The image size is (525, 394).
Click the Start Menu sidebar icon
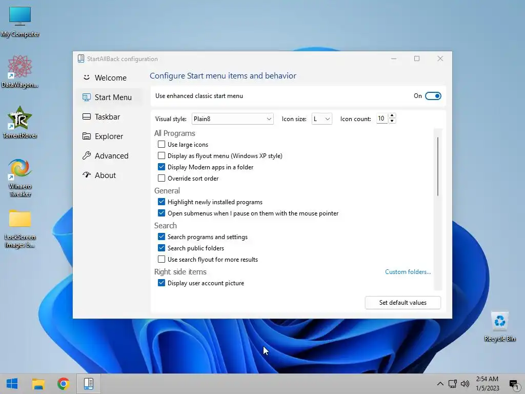(x=86, y=97)
